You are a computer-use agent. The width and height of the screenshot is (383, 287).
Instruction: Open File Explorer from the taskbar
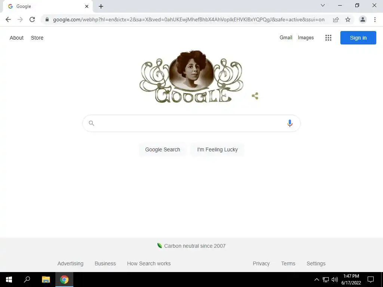pyautogui.click(x=46, y=280)
